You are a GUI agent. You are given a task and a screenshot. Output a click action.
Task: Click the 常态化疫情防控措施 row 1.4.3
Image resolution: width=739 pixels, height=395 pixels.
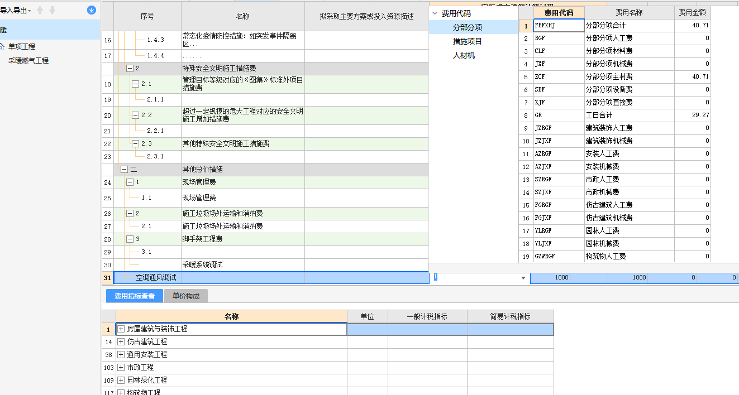243,40
